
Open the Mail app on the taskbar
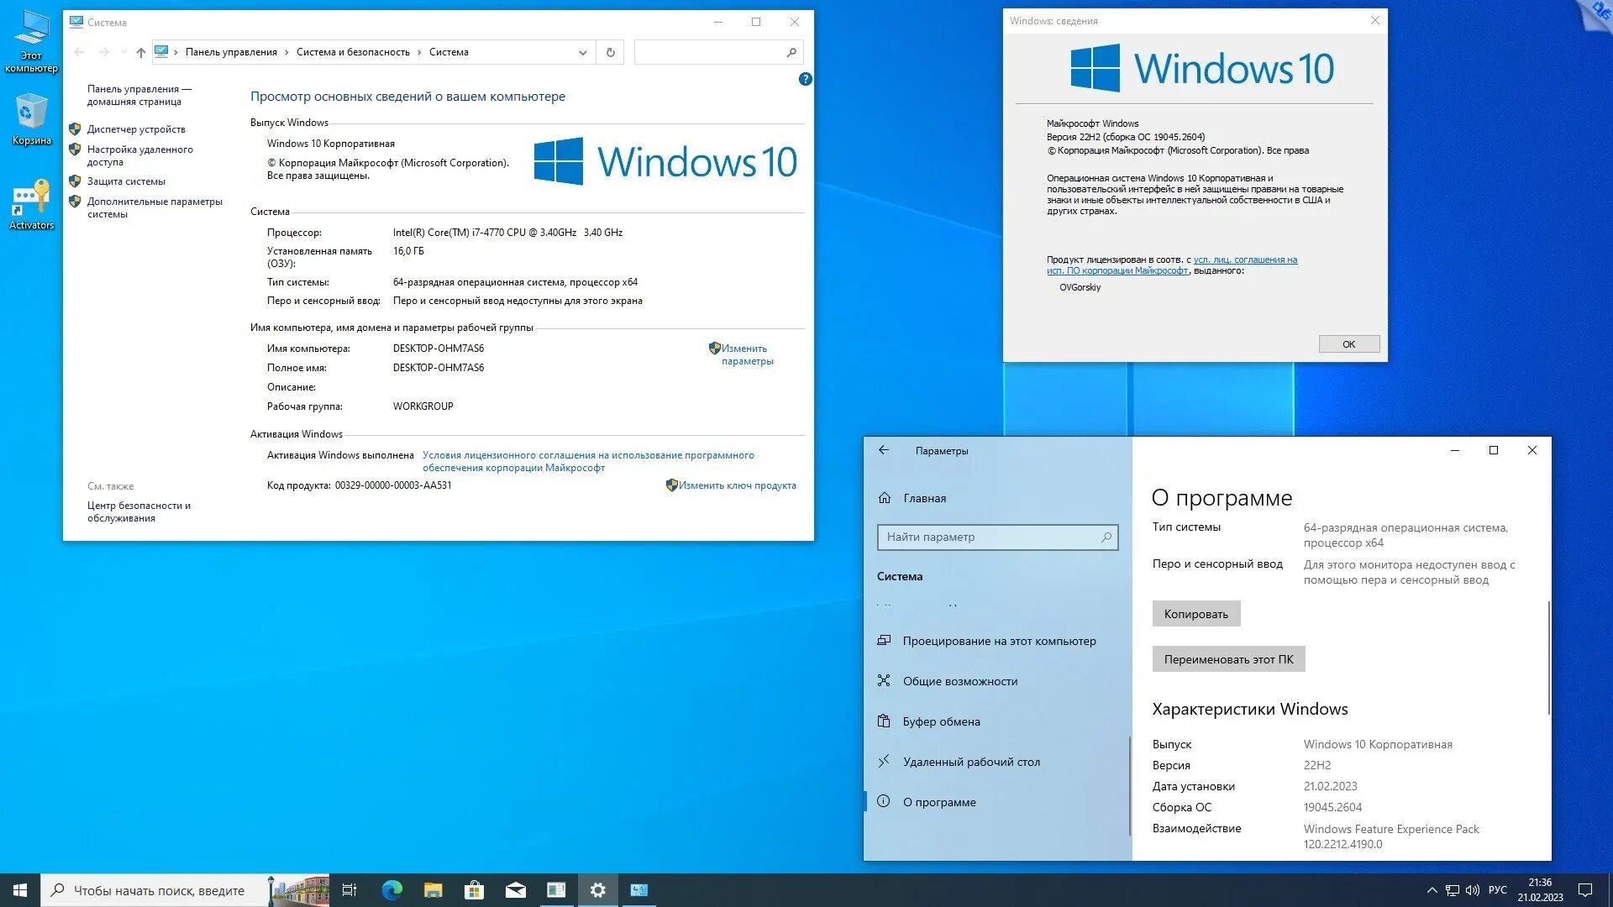(516, 889)
